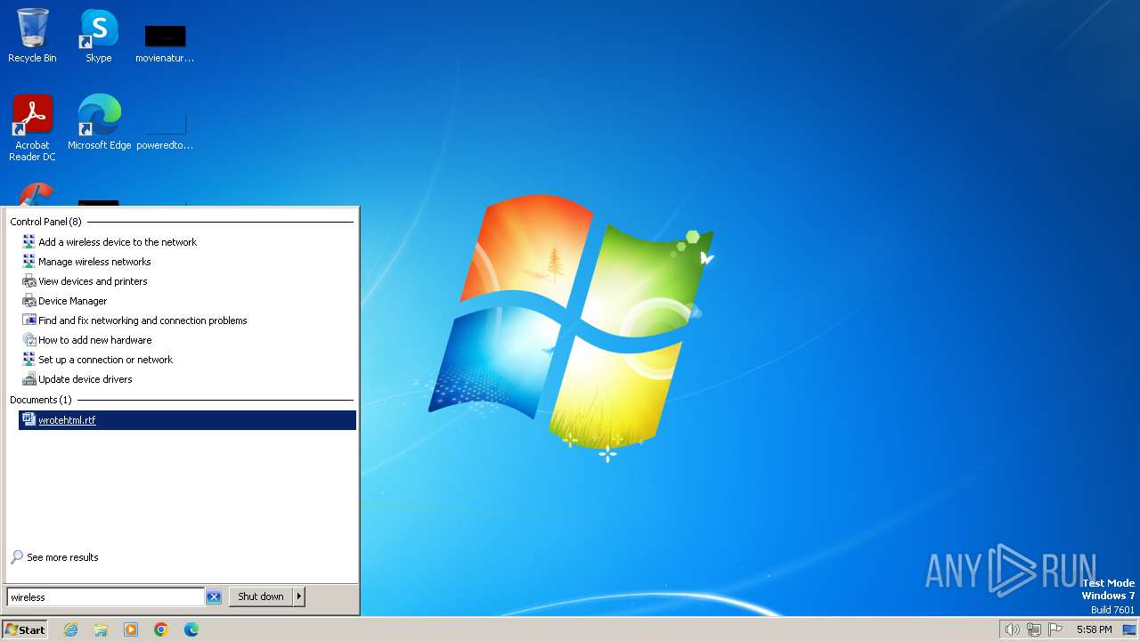Click the wrotehtml.rtf document icon

point(28,419)
